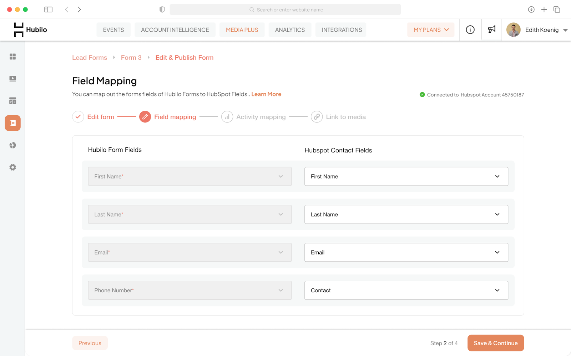Click the Activity mapping chart step icon

(x=227, y=117)
